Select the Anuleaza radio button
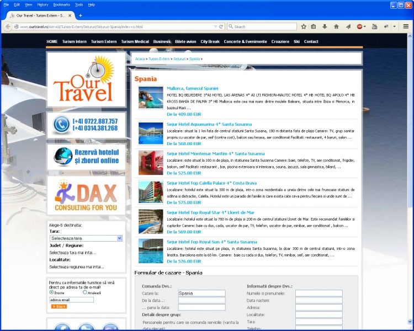The image size is (414, 331). click(x=84, y=292)
